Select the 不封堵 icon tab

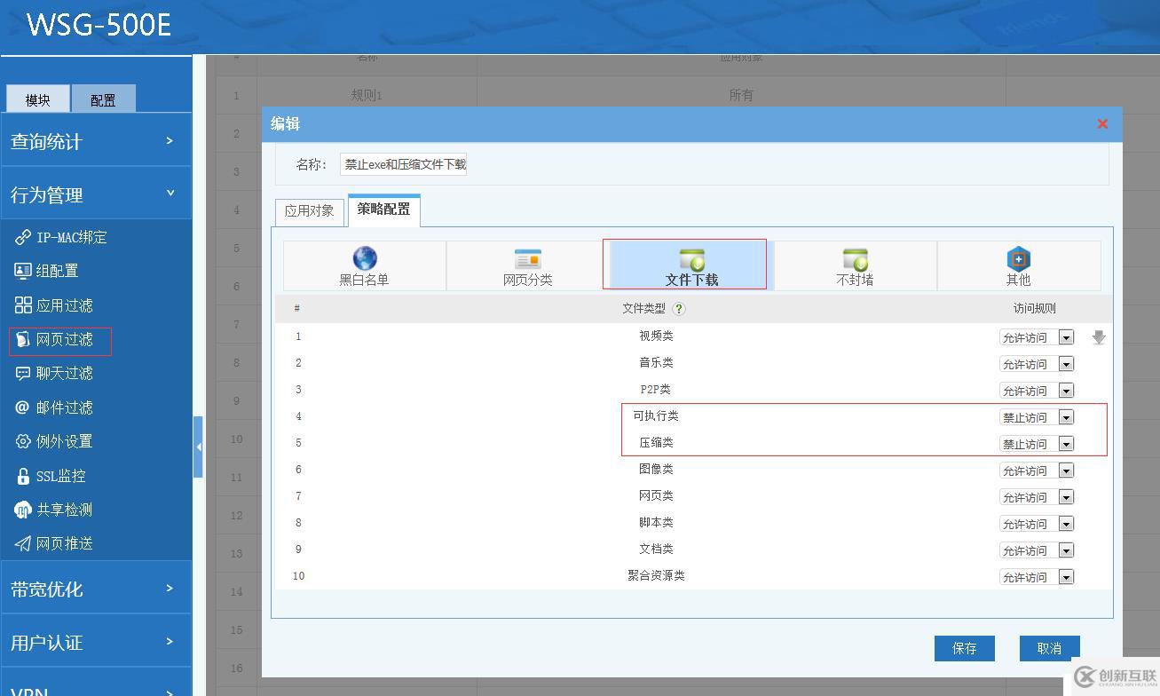click(855, 259)
